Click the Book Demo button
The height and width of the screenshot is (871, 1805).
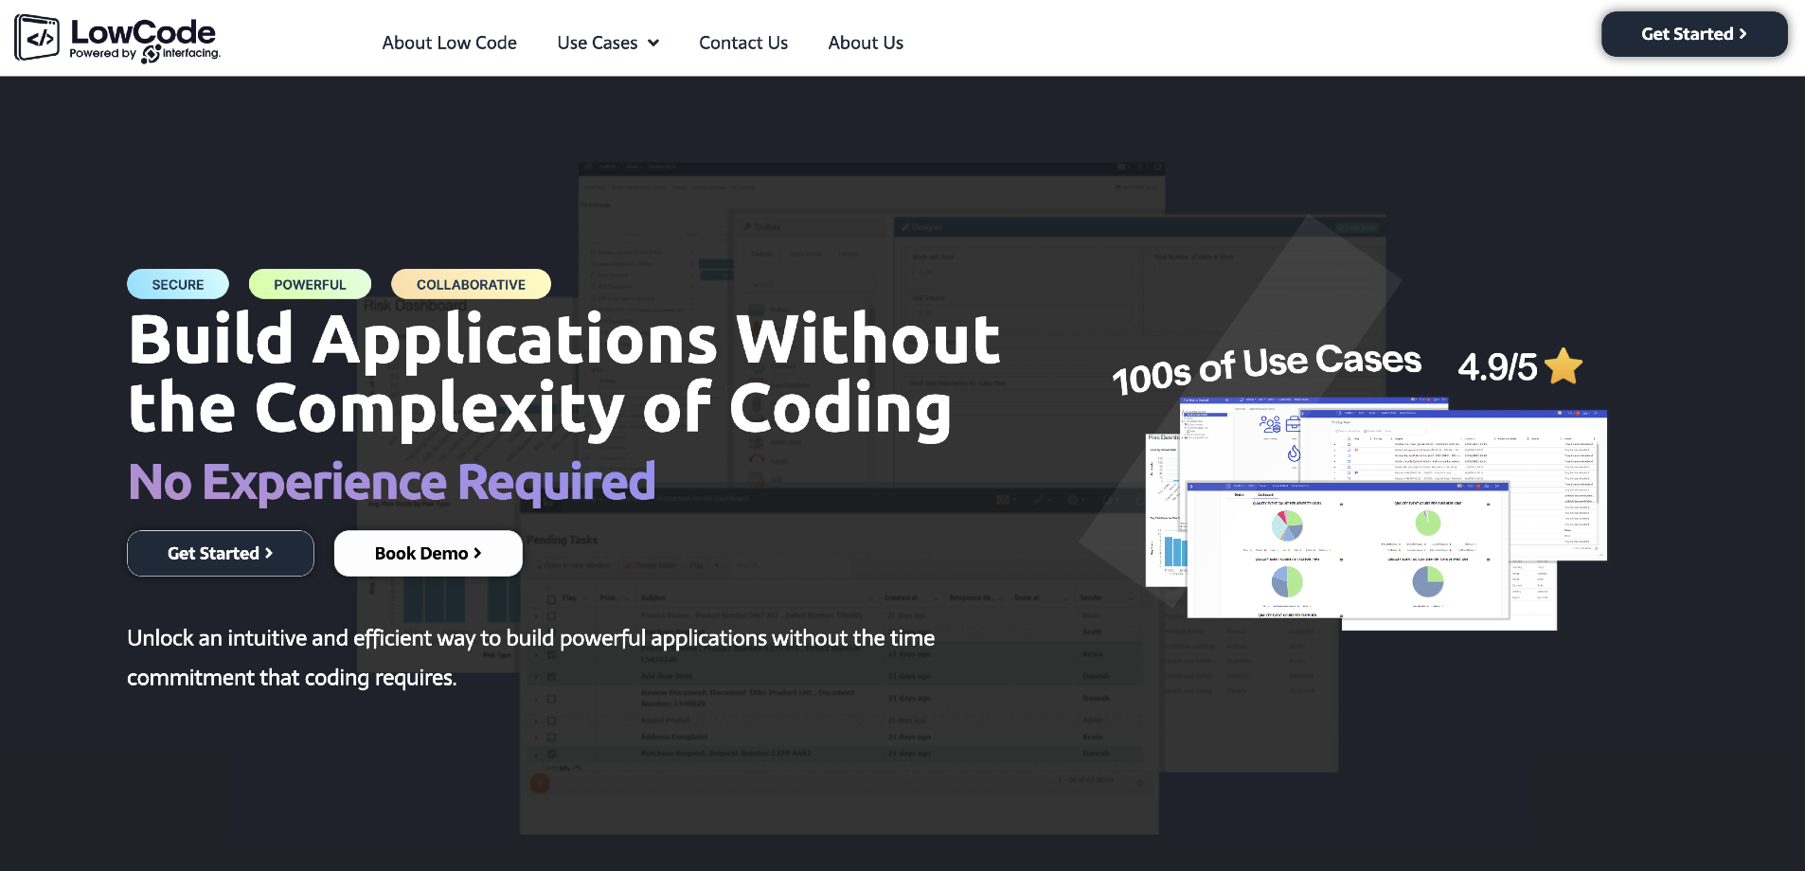[x=427, y=553]
